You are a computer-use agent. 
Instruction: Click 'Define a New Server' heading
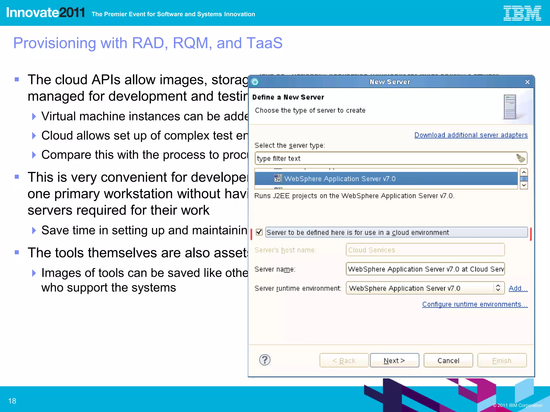click(x=288, y=97)
